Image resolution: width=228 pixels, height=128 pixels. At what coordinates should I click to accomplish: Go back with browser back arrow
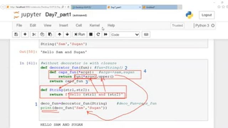pos(3,7)
